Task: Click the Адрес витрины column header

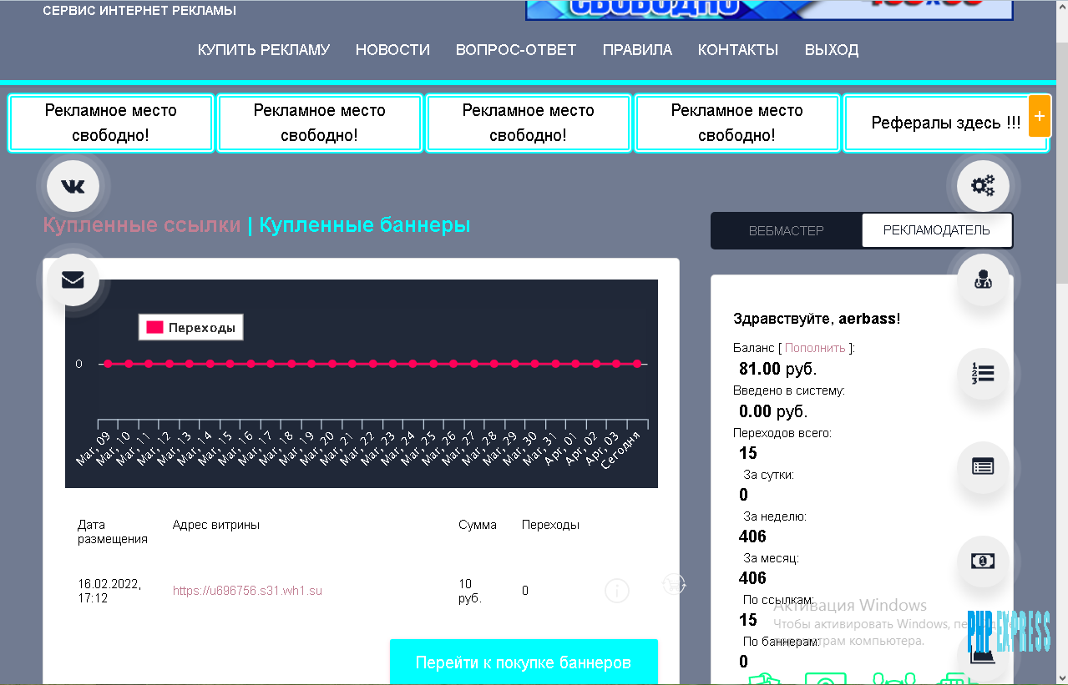Action: 216,525
